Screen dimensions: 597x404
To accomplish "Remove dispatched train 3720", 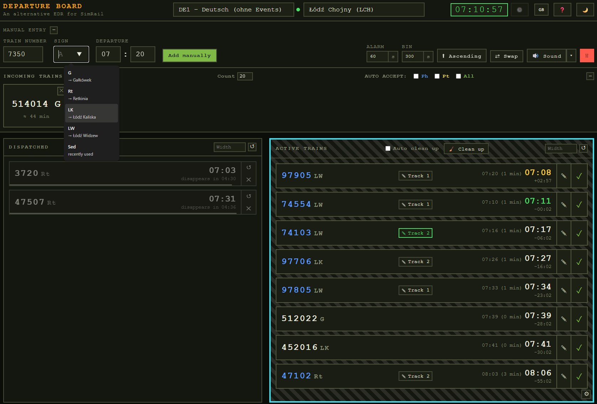I will pyautogui.click(x=249, y=180).
